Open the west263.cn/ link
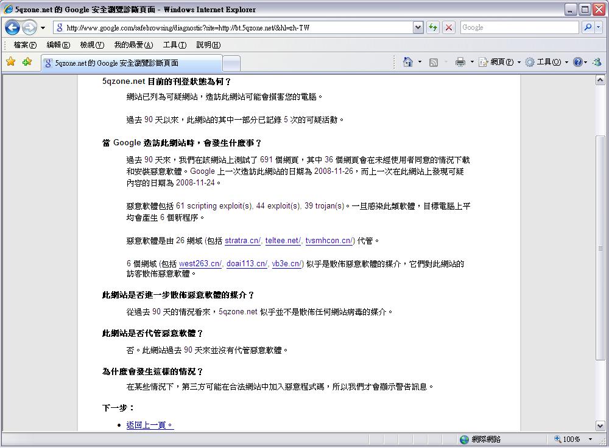The height and width of the screenshot is (448, 609). pos(200,264)
